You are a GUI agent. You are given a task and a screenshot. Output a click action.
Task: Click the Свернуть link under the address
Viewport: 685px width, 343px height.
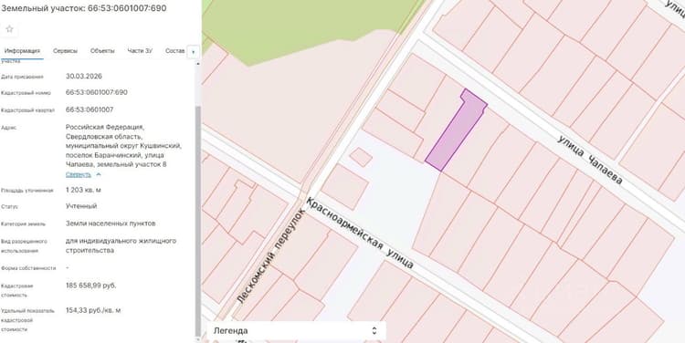pyautogui.click(x=79, y=174)
